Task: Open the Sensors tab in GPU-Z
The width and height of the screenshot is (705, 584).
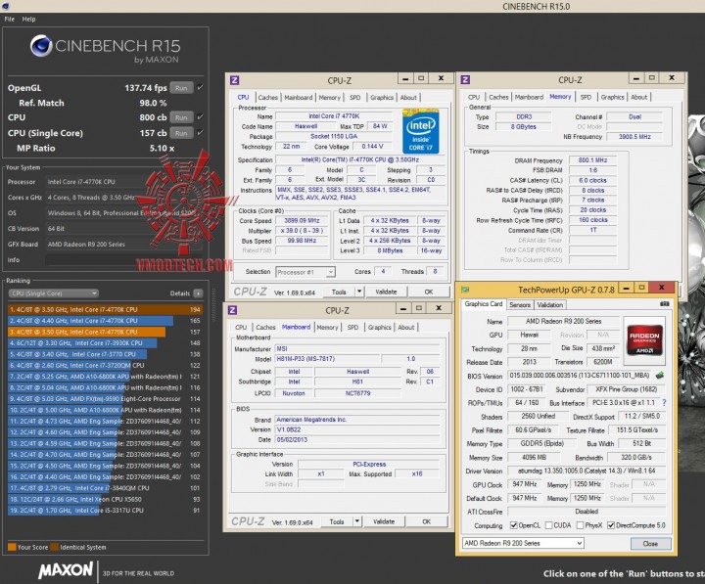Action: (x=520, y=304)
